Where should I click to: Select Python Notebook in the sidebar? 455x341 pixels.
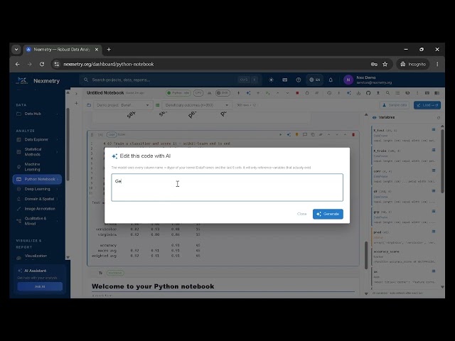37,179
